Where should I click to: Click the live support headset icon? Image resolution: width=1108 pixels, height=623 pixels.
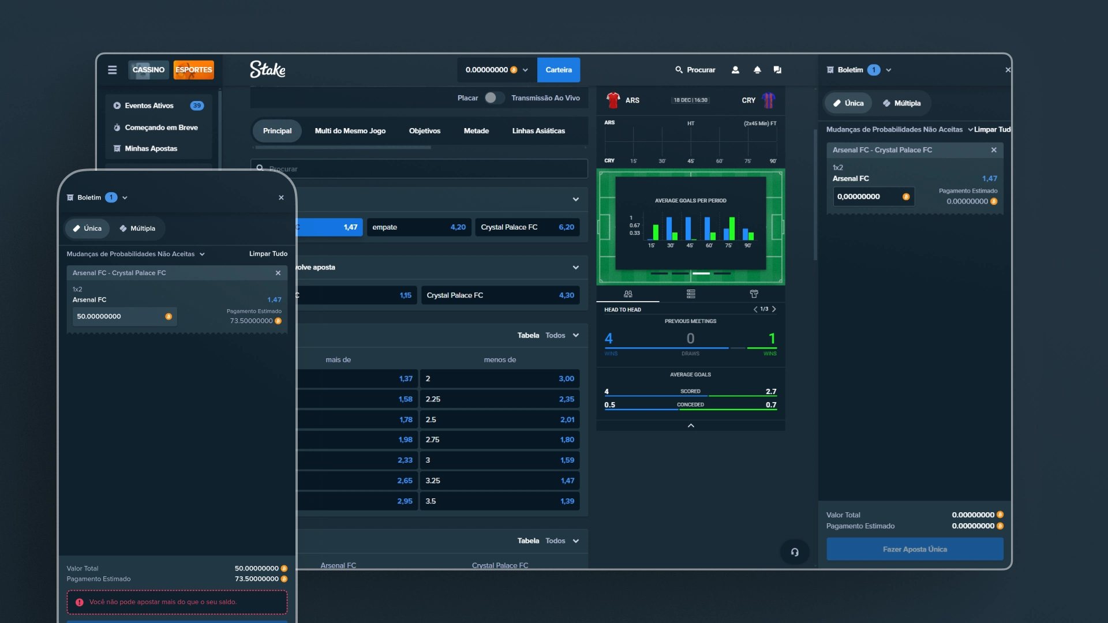pyautogui.click(x=795, y=552)
